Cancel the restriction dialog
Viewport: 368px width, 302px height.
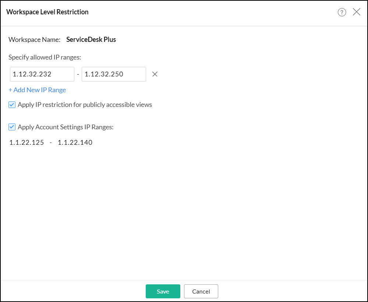[201, 291]
